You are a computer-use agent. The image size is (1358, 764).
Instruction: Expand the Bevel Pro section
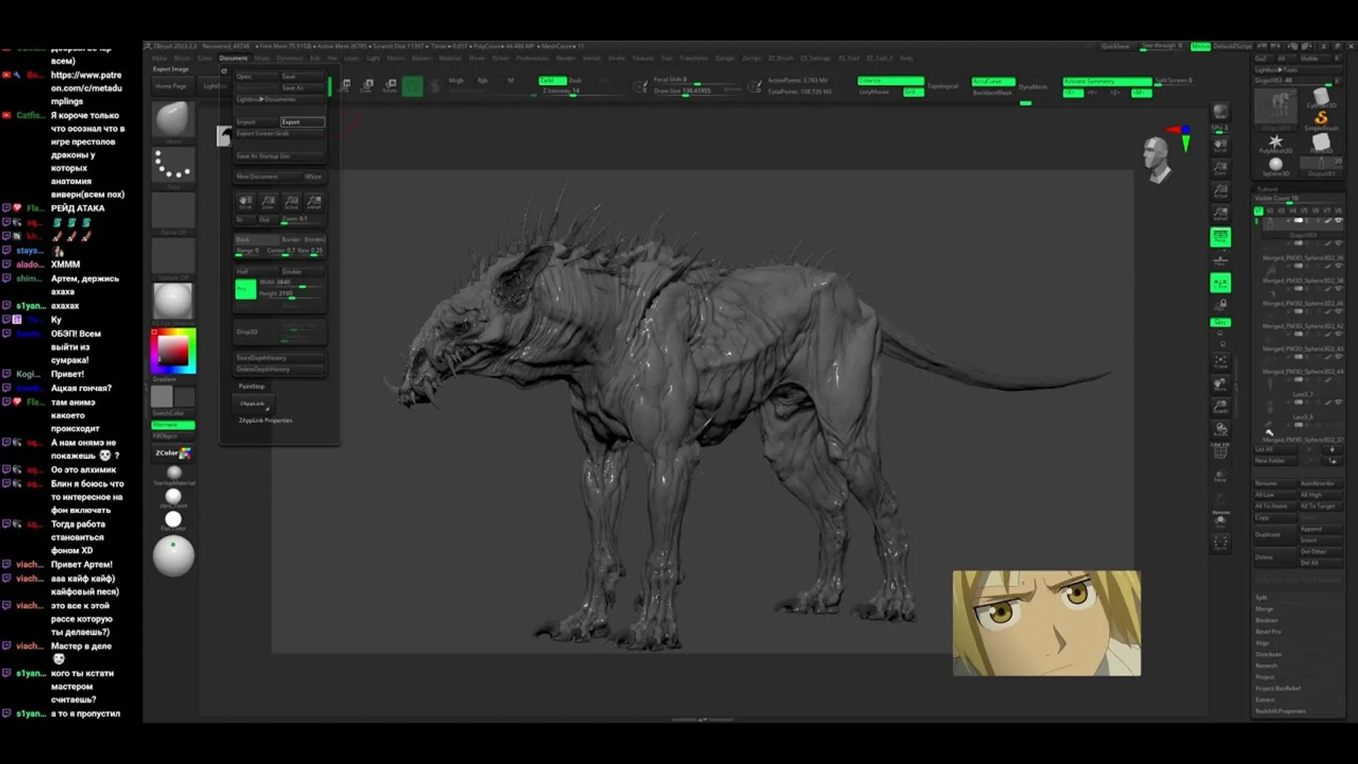click(1268, 631)
